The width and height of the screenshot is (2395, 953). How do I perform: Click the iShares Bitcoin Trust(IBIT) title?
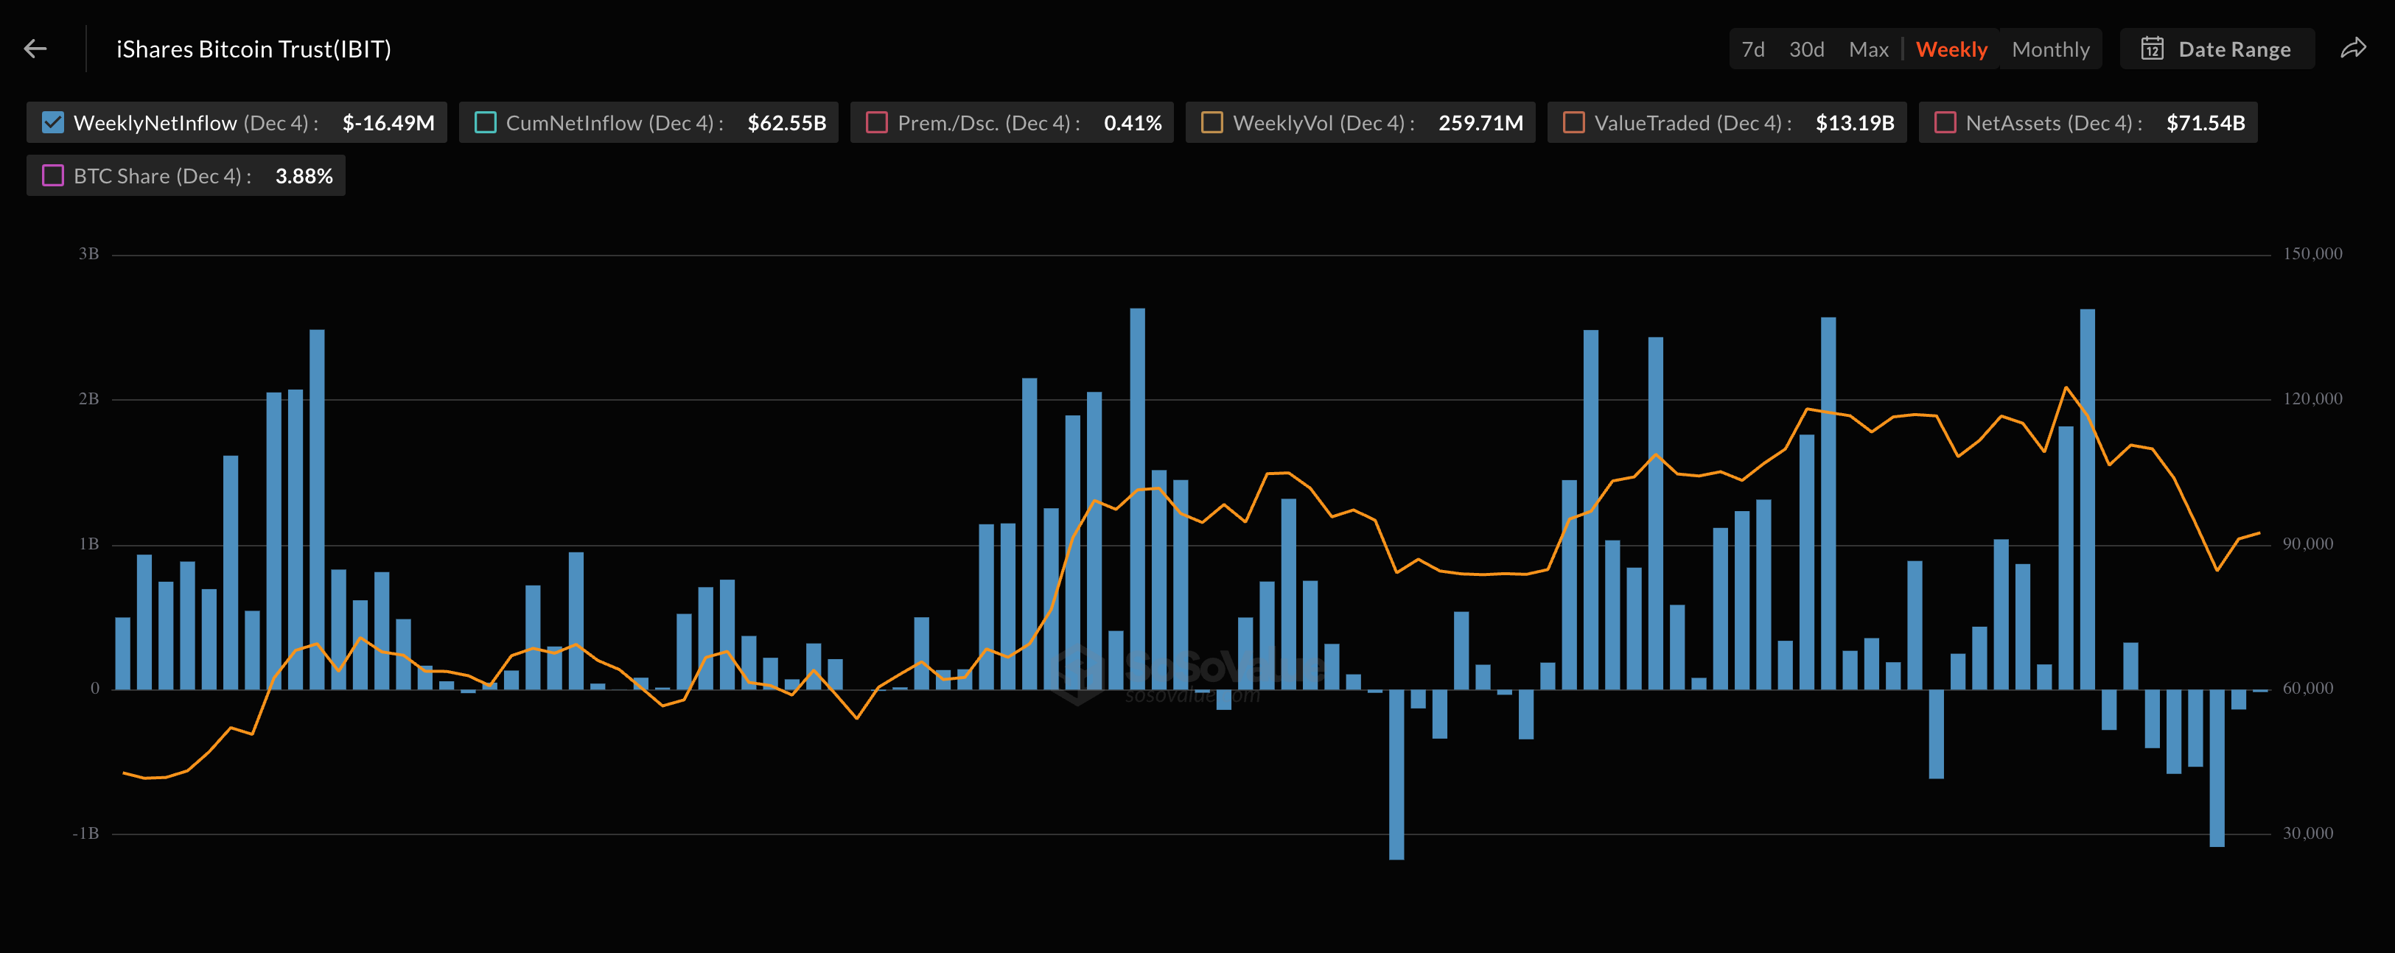point(253,49)
